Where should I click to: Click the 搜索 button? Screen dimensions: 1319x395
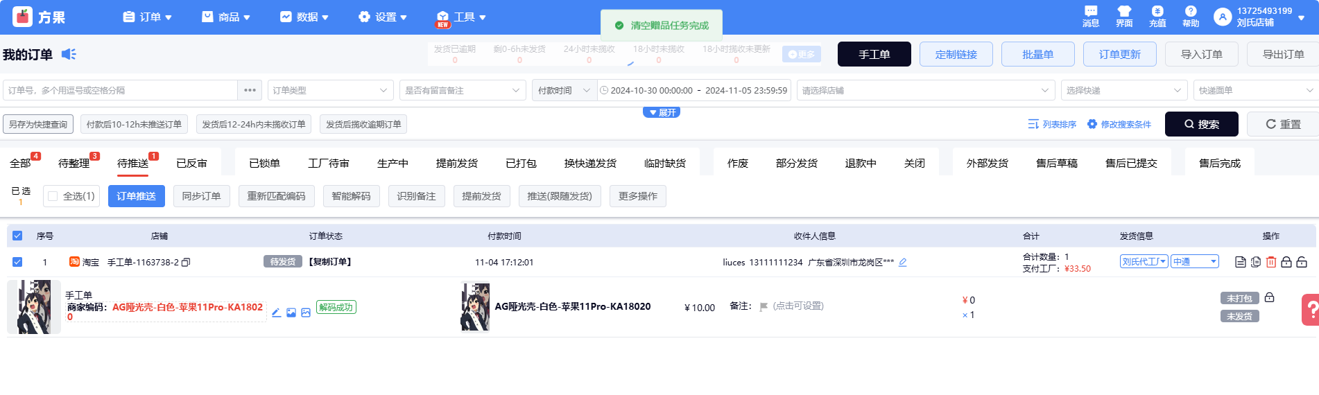[1202, 124]
